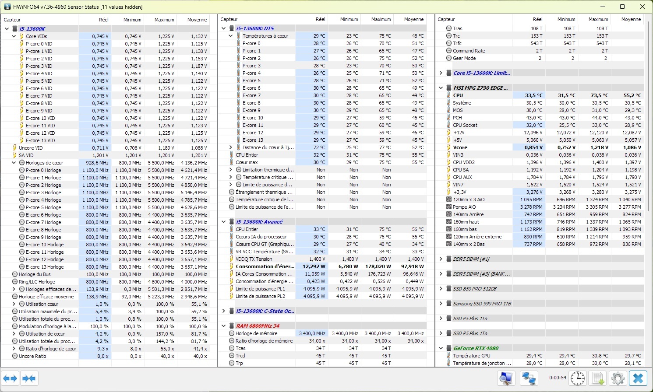Collapse the GeForce RTX 4080 section
The width and height of the screenshot is (653, 392).
click(x=441, y=348)
